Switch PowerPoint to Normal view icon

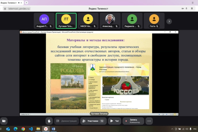pyautogui.click(x=171, y=114)
